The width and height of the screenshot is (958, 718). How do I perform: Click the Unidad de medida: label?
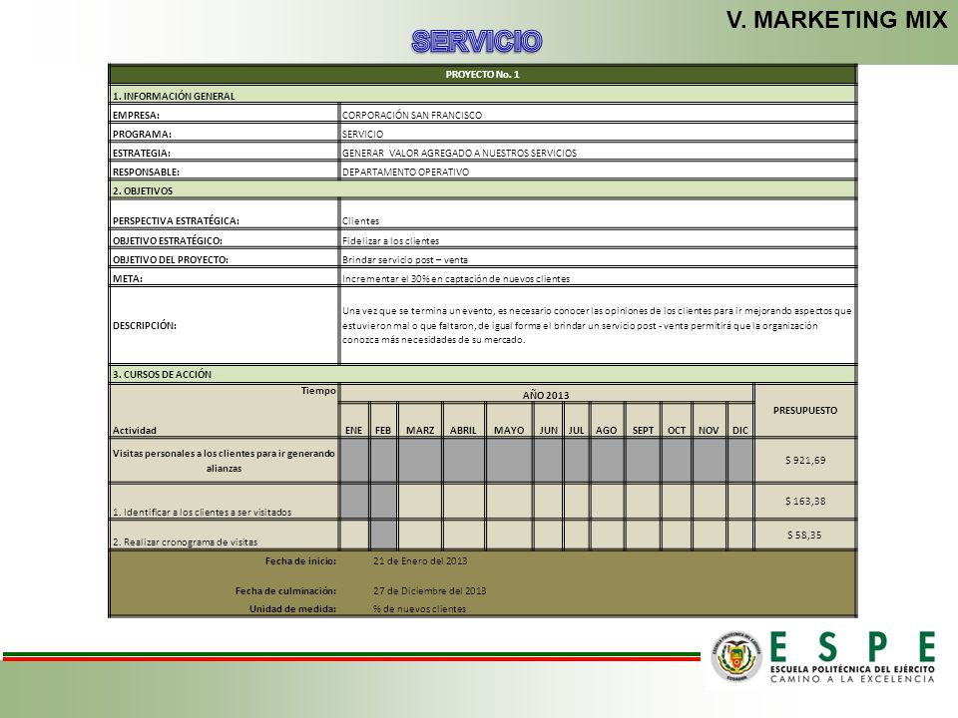coord(292,608)
